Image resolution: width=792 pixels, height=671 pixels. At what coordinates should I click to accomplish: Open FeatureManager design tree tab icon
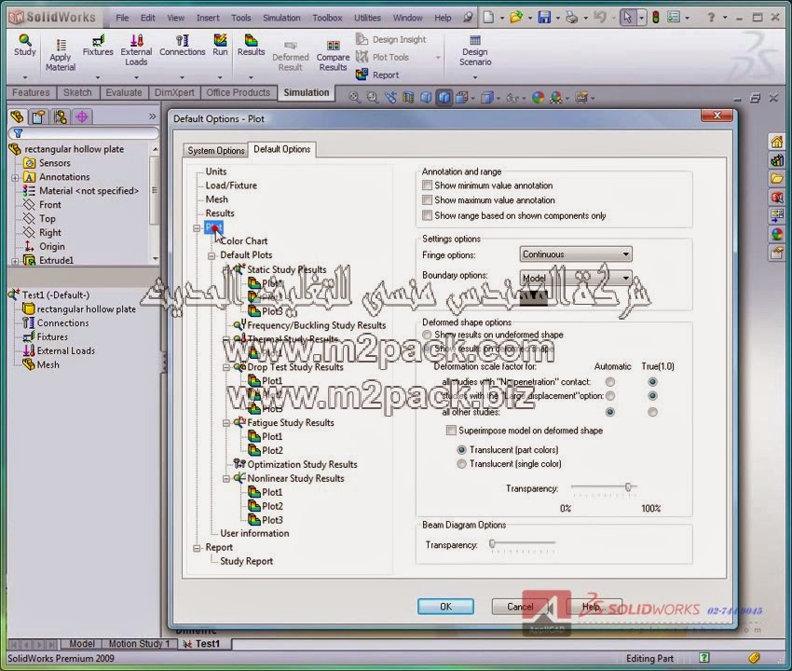click(x=17, y=117)
